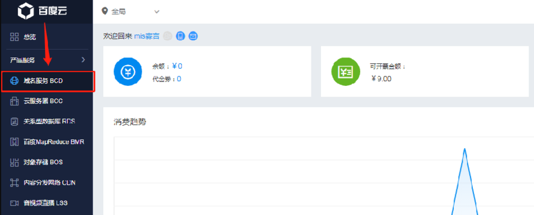Select the 域名服务 BCD globe icon
The height and width of the screenshot is (215, 534).
pos(14,81)
